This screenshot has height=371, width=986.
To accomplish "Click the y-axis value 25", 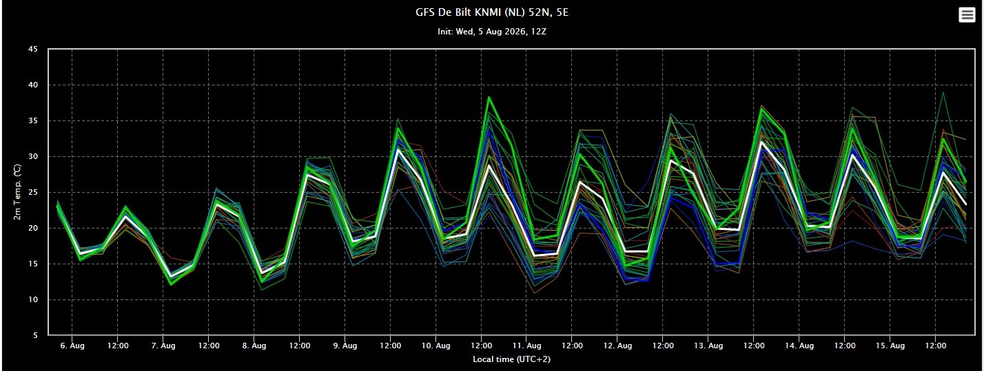I will [33, 192].
